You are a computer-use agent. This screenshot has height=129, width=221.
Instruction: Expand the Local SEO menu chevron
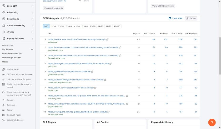click(x=32, y=6)
